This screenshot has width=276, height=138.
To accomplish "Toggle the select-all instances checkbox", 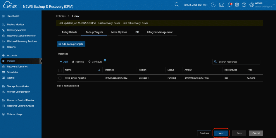I will (x=60, y=70).
